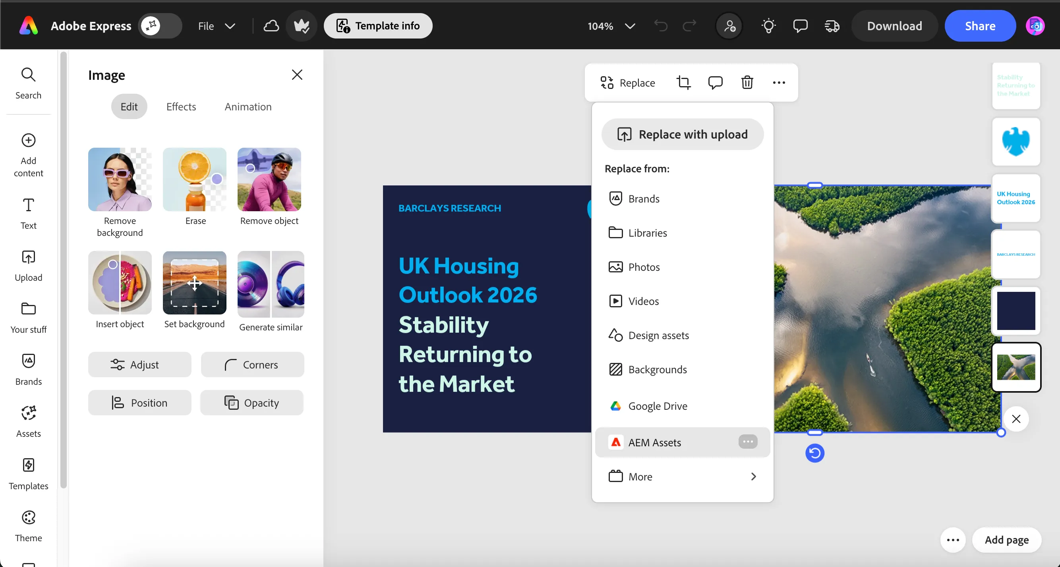Choose Google Drive from replace menu

[x=682, y=406]
